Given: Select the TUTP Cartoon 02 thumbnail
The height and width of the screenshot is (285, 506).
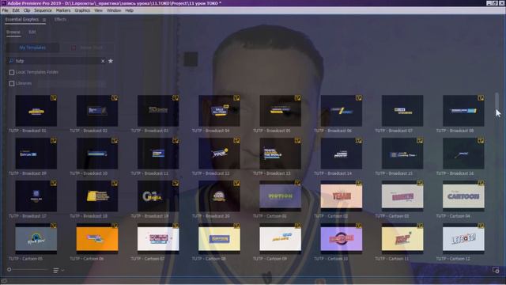Looking at the screenshot, I should click(341, 196).
